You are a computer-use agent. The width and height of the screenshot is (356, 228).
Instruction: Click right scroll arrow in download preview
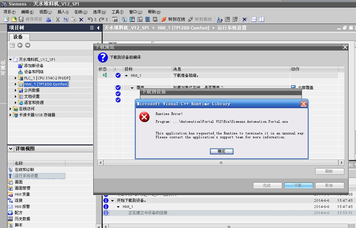click(341, 163)
